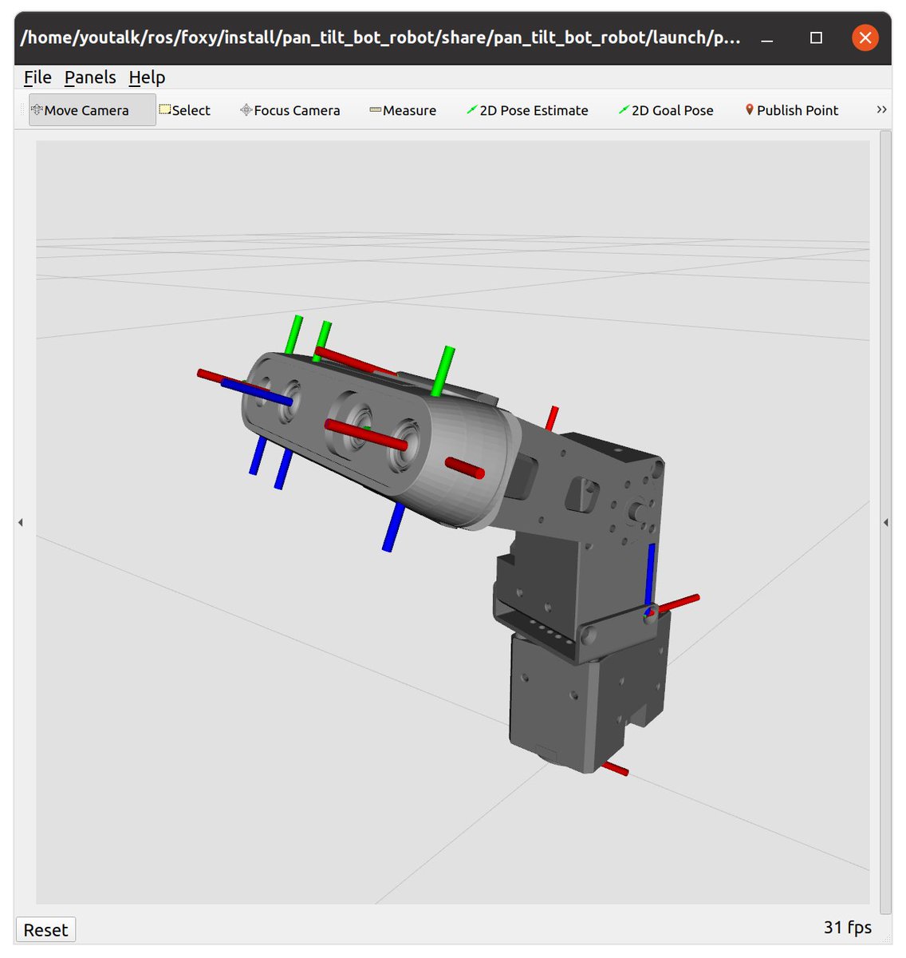Click the blue tilt axis marker on the robot
This screenshot has height=958, width=906.
coord(392,527)
